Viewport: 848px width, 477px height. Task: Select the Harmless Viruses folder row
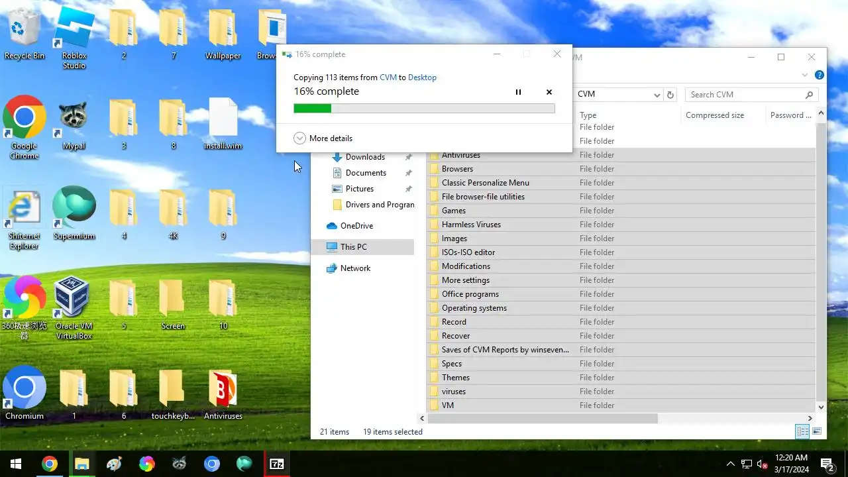[x=621, y=225]
